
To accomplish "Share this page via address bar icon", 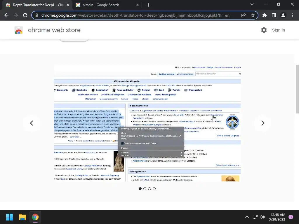I will pos(244,15).
